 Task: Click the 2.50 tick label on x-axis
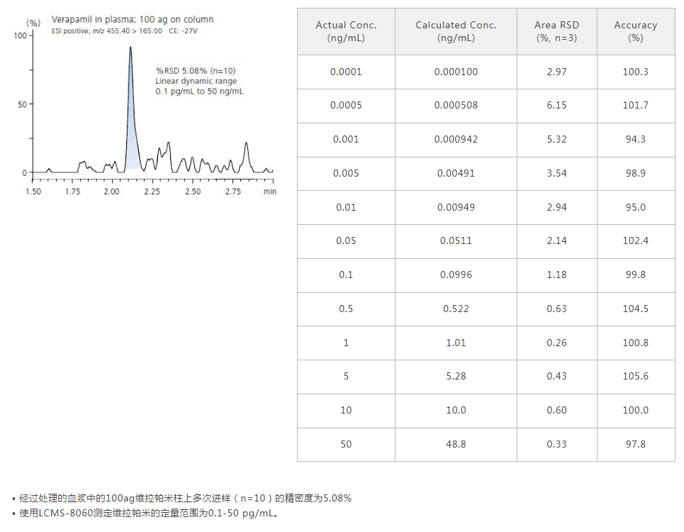193,192
